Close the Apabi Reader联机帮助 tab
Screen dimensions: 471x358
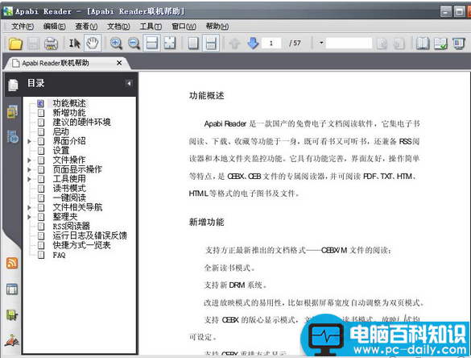pyautogui.click(x=119, y=63)
